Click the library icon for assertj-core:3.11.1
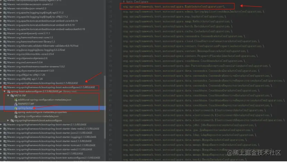287x162 pixels. [x=5, y=33]
